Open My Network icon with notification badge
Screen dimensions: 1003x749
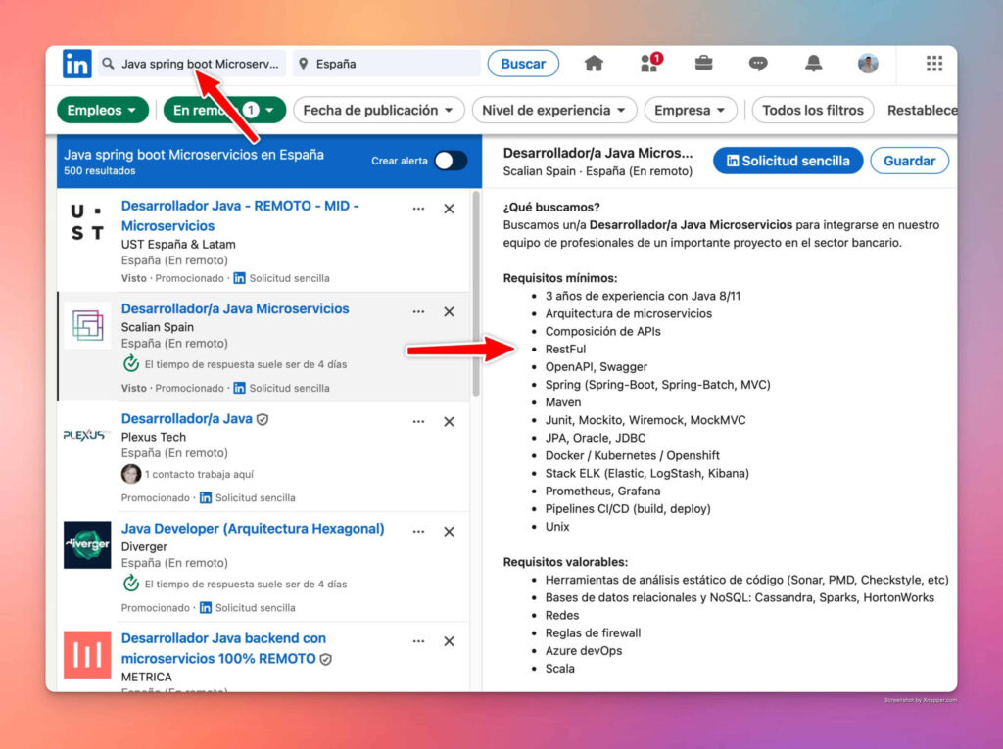point(651,63)
